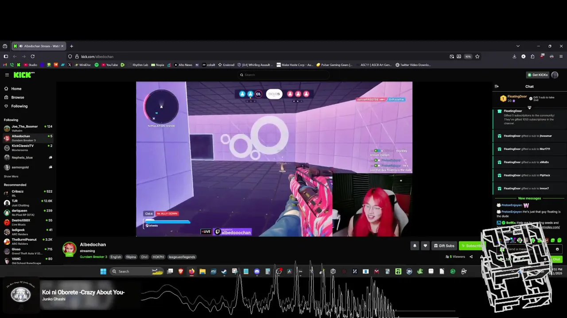
Task: Open asmongold followed channel
Action: 28,167
